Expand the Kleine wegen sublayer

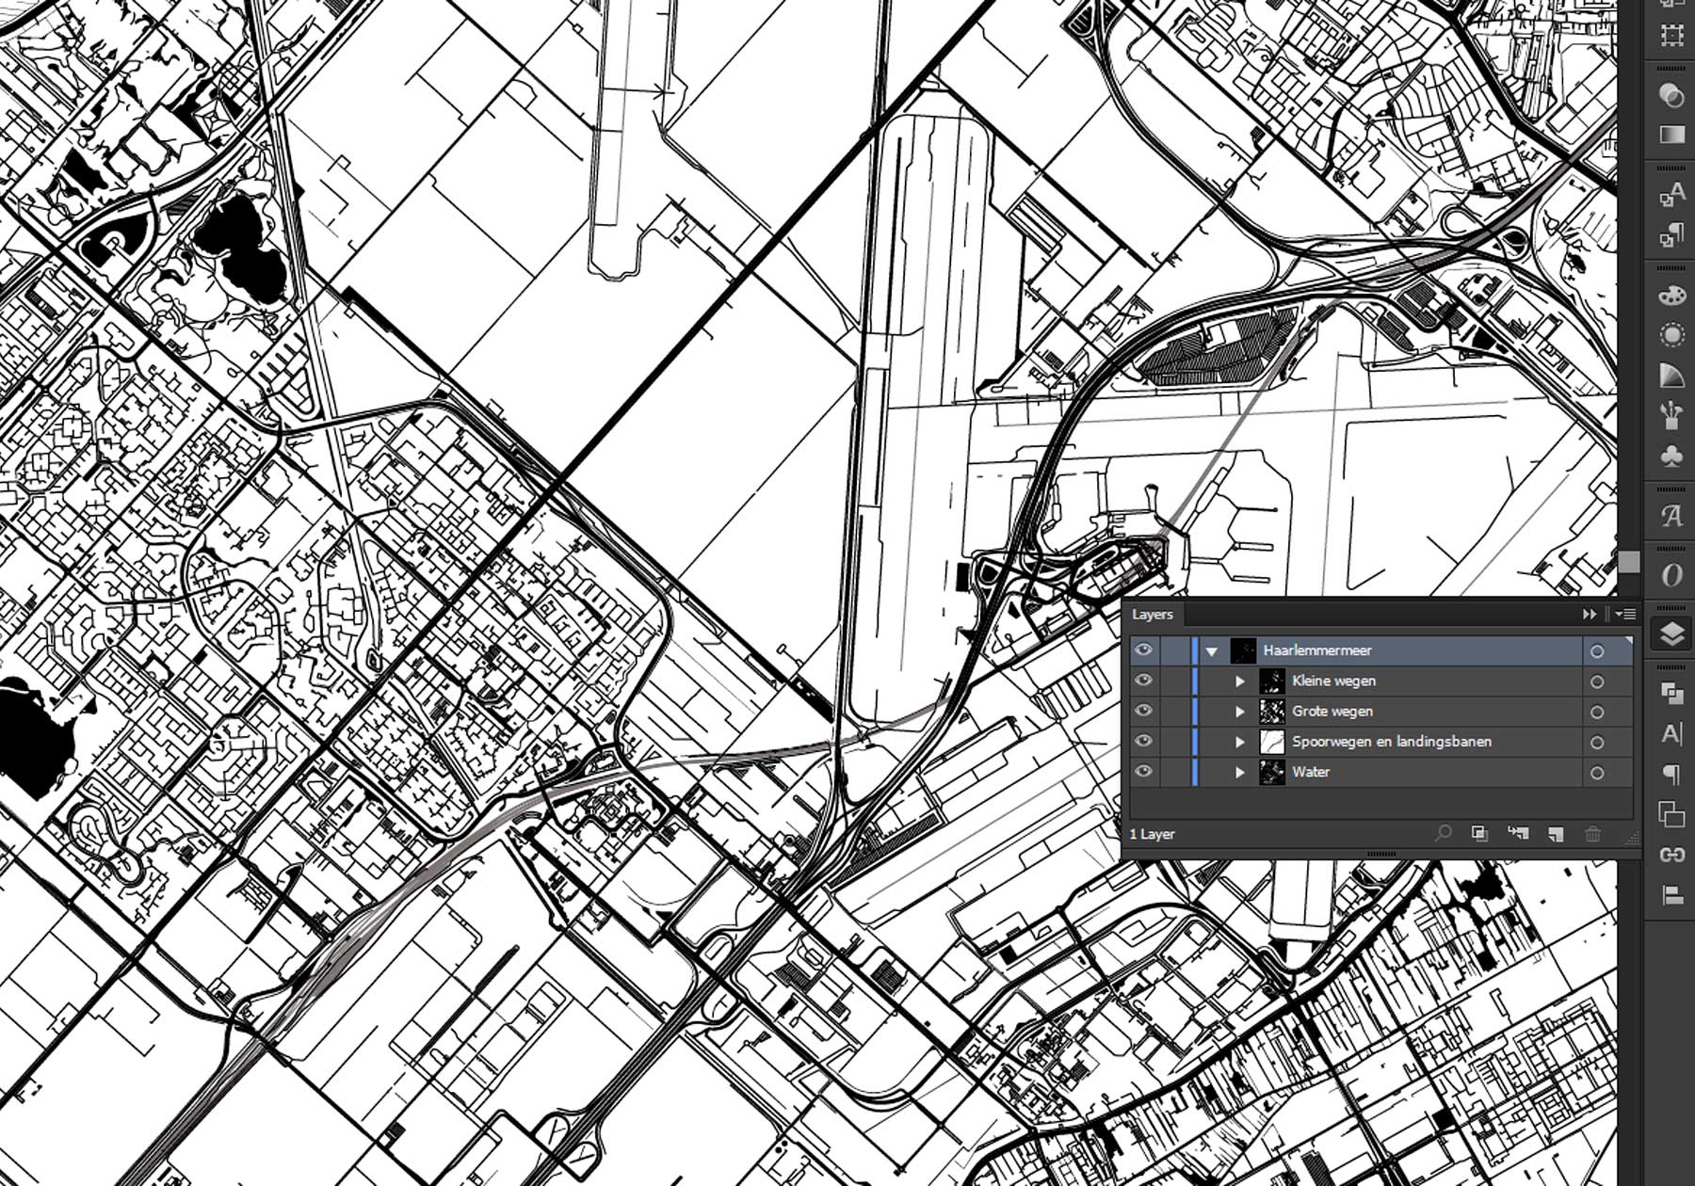(x=1240, y=681)
